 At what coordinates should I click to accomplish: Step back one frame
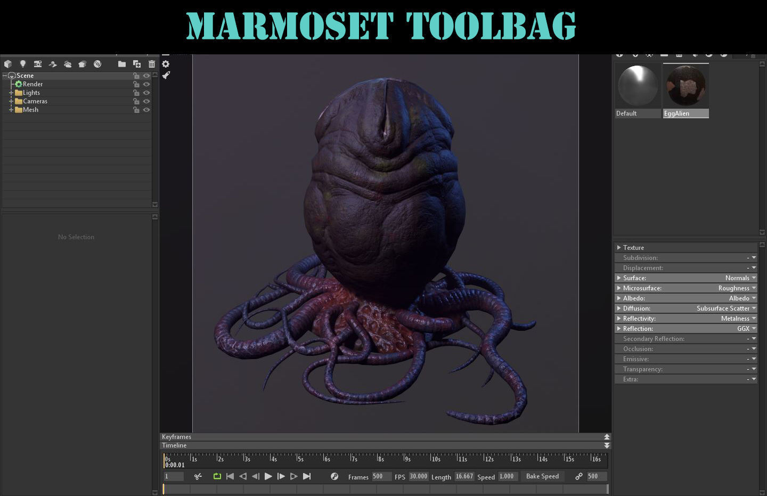coord(256,476)
